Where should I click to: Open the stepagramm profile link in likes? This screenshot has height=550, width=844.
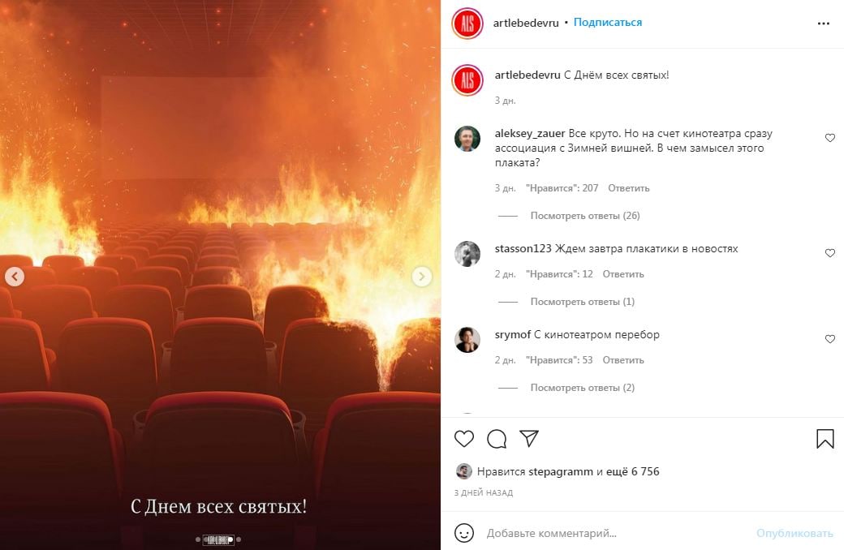[560, 471]
